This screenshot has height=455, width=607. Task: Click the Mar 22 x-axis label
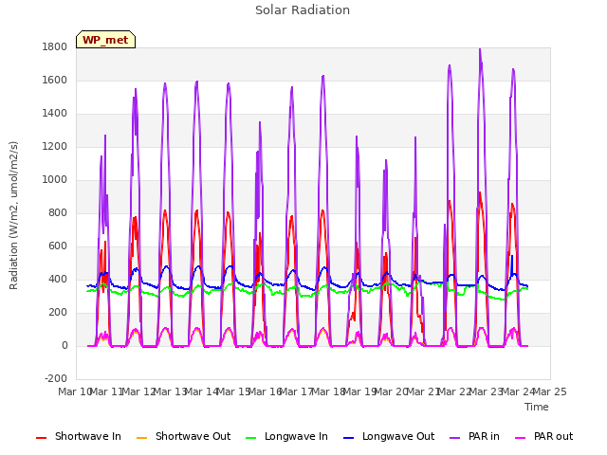point(453,391)
